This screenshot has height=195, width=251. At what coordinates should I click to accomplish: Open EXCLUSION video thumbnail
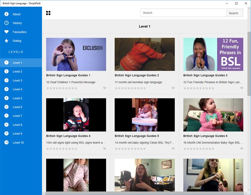(x=76, y=54)
